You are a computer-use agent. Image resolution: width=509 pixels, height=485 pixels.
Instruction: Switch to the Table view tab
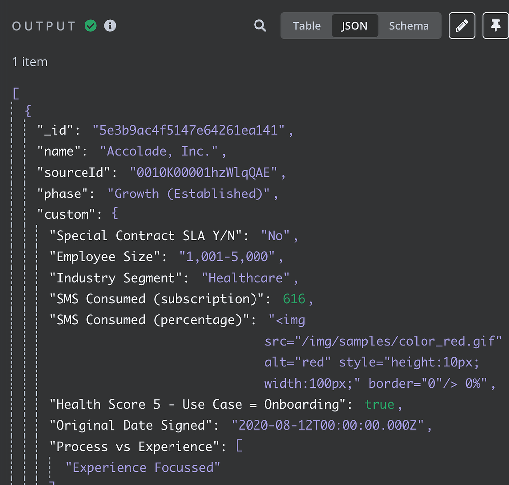point(307,26)
